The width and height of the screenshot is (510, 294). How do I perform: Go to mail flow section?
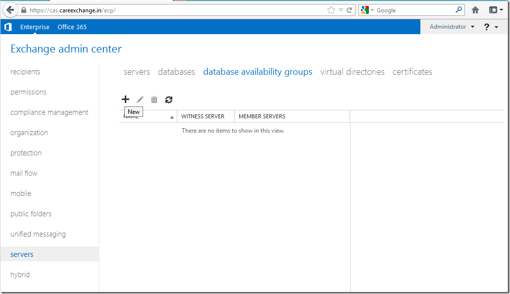coord(24,173)
